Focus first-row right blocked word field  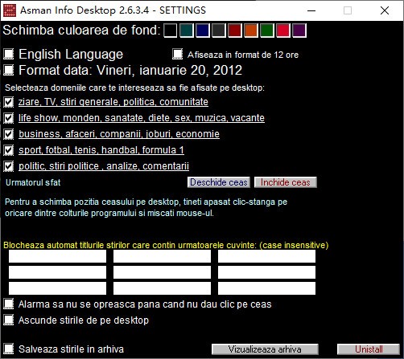pyautogui.click(x=266, y=256)
